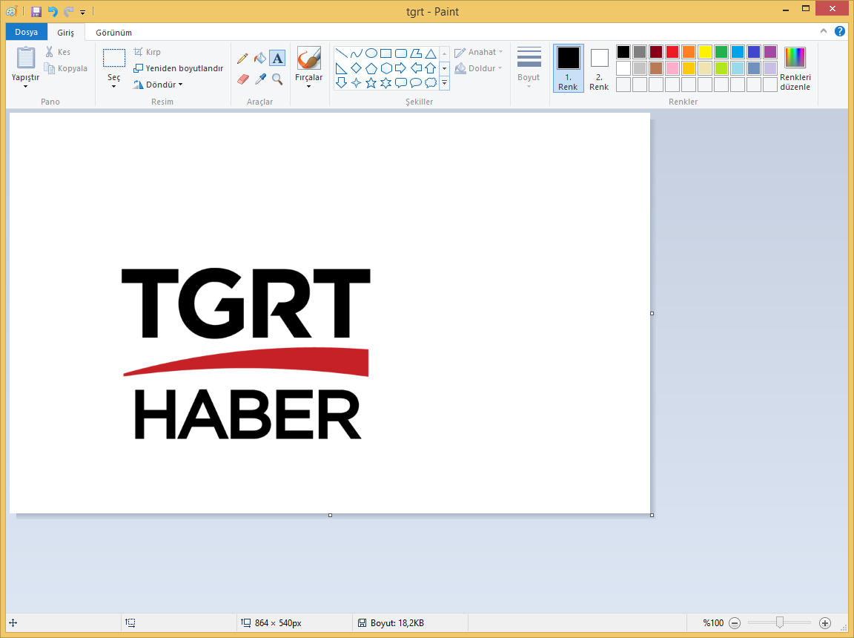The image size is (854, 638).
Task: Pick the orange color swatch
Action: [689, 52]
